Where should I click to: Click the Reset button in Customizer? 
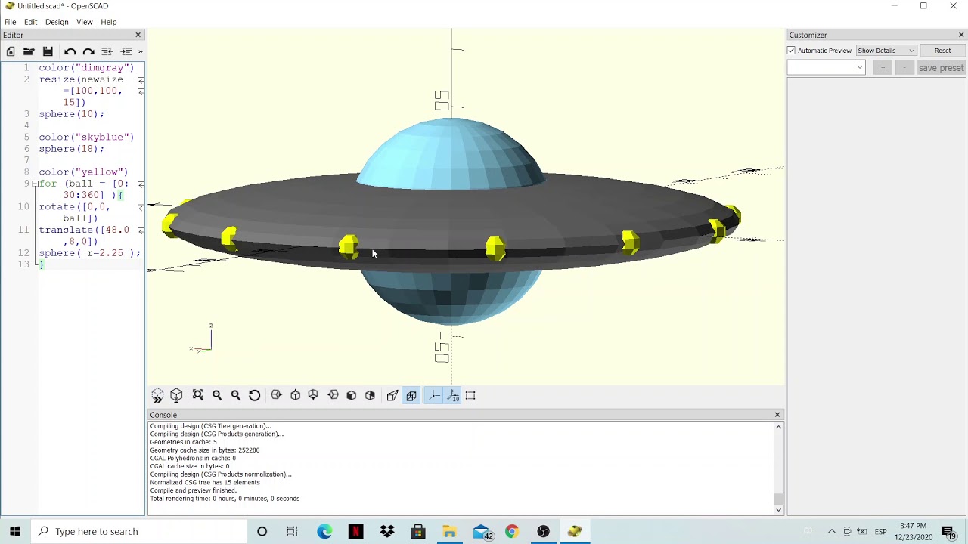[942, 51]
